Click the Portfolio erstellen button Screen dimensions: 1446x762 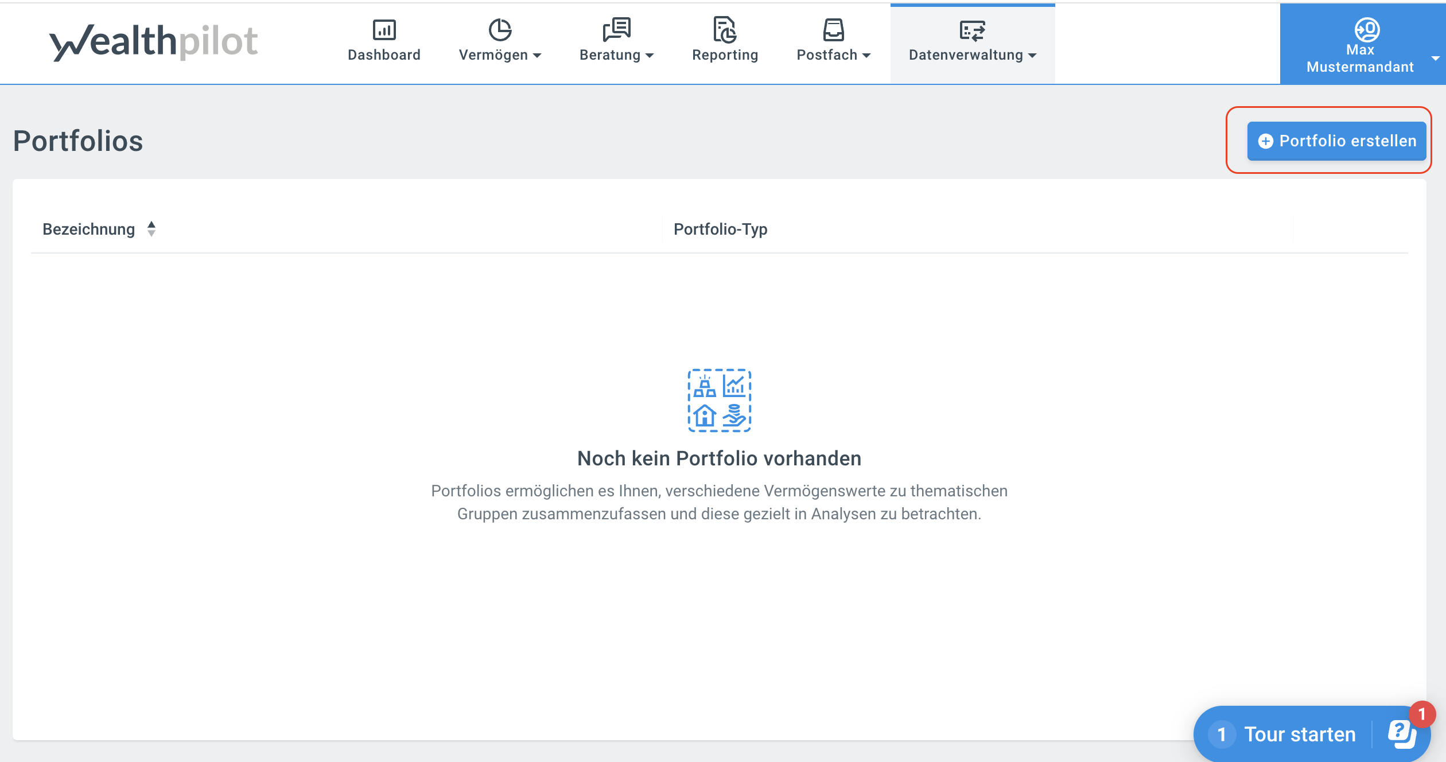click(x=1336, y=141)
